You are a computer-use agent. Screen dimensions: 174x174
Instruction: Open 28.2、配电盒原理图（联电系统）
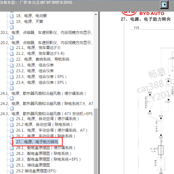coord(43,153)
